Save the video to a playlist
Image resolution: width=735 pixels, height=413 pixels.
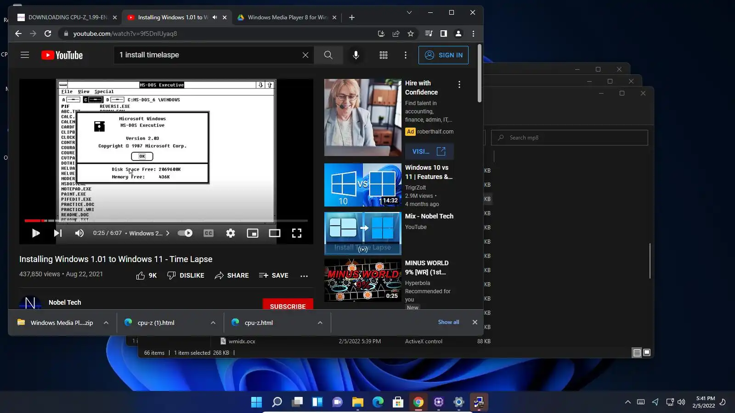[x=273, y=275]
